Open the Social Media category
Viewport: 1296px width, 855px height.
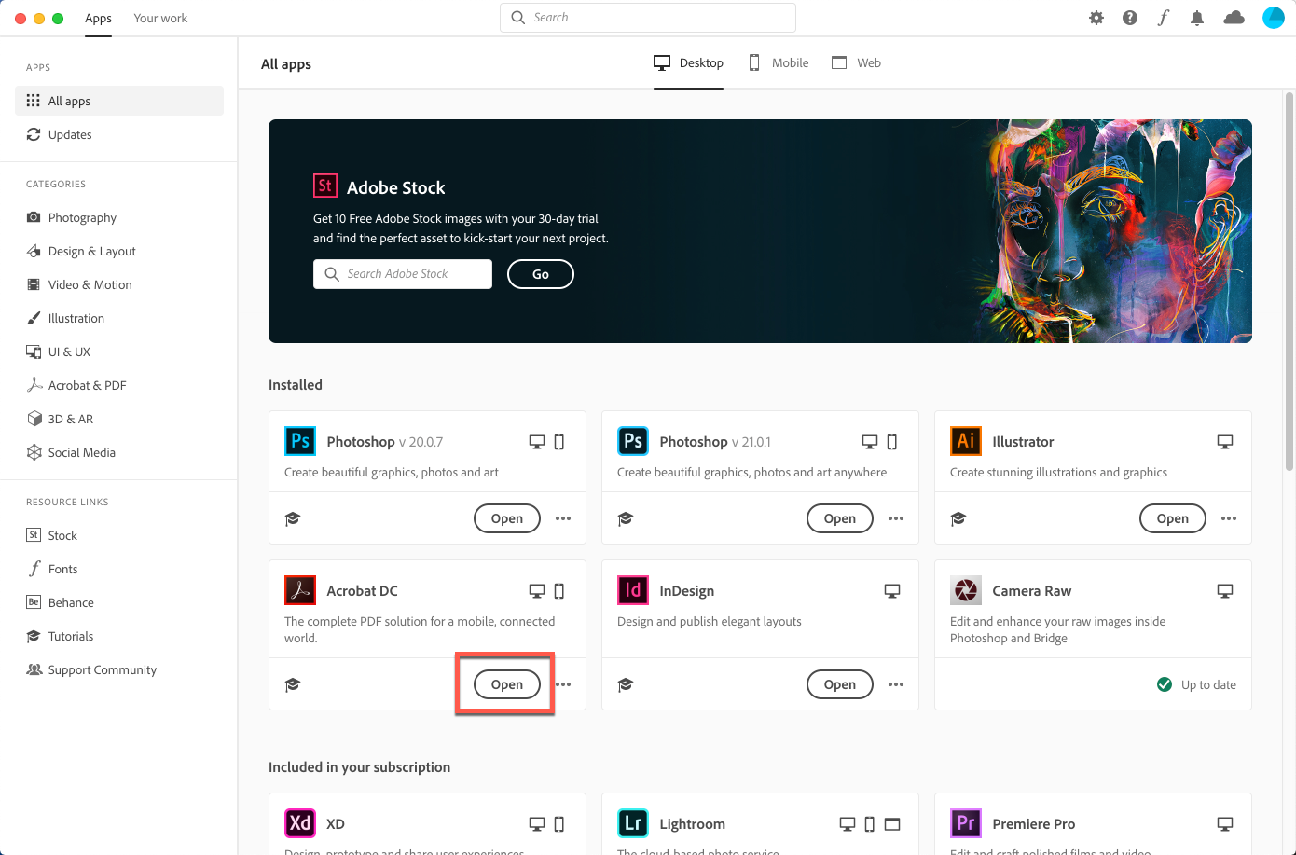119,452
